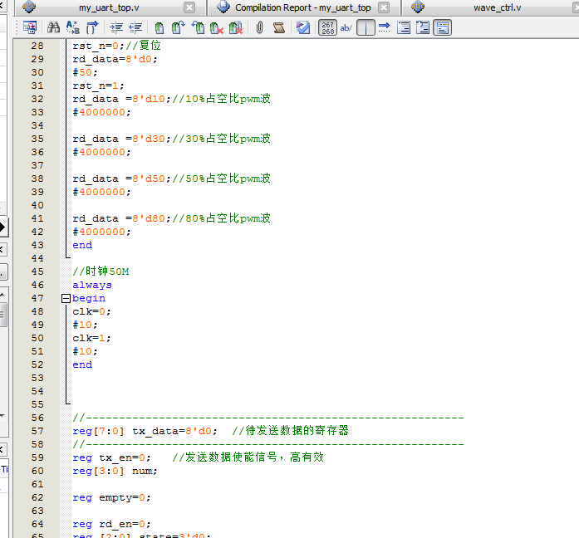The width and height of the screenshot is (579, 538).
Task: Open the wave_ctrl.v tab
Action: (497, 7)
